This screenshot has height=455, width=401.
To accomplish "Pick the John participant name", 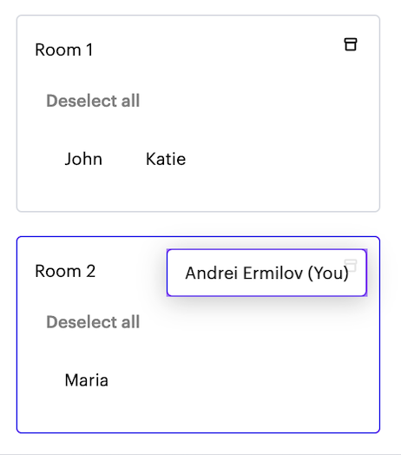I will (x=83, y=159).
